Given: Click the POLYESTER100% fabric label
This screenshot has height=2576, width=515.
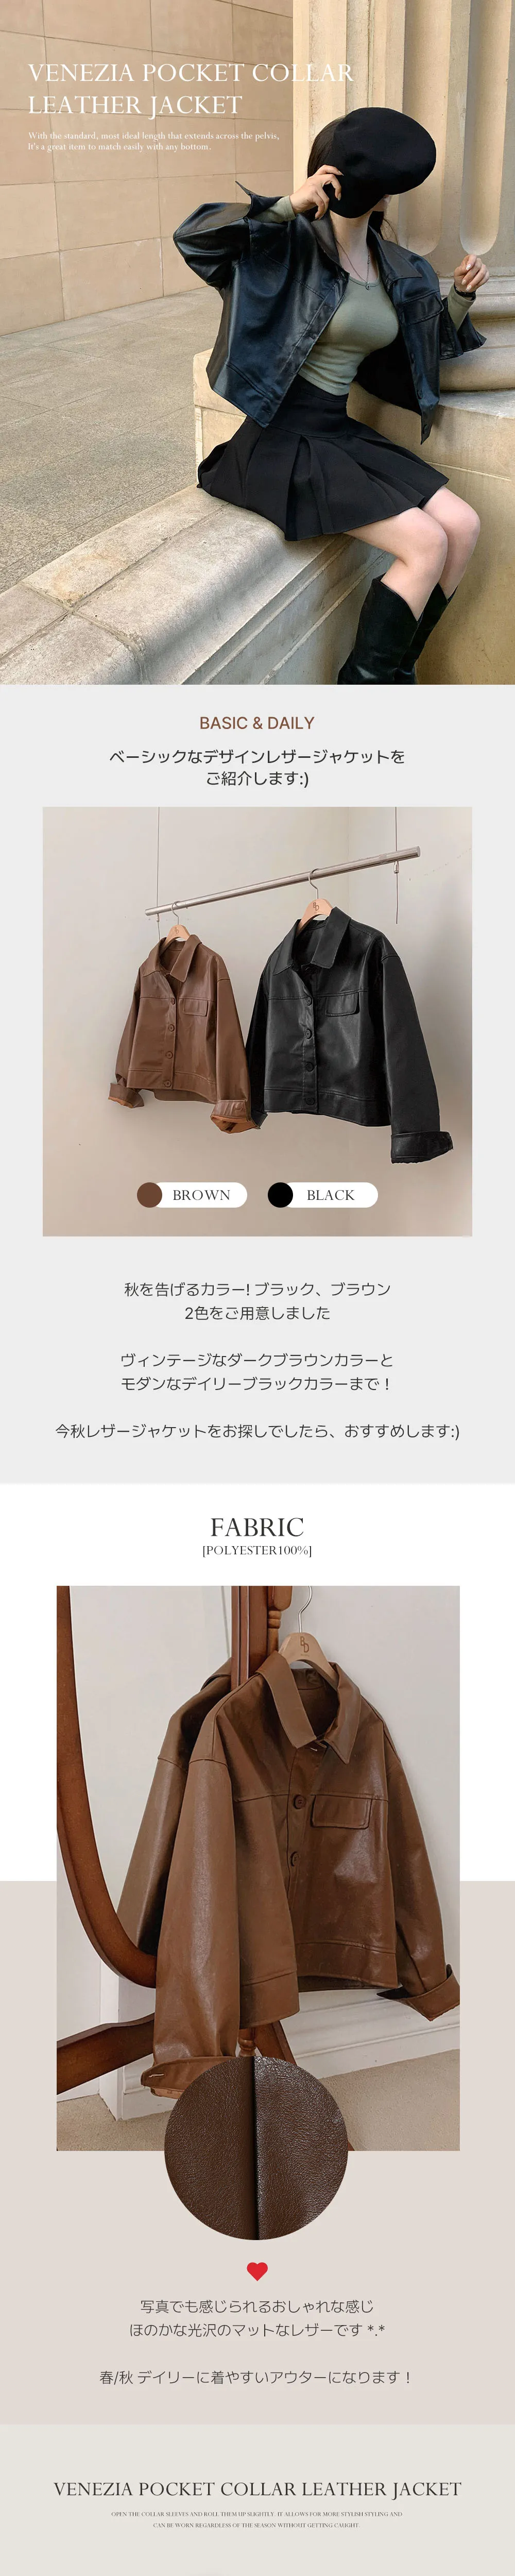Looking at the screenshot, I should (257, 1551).
